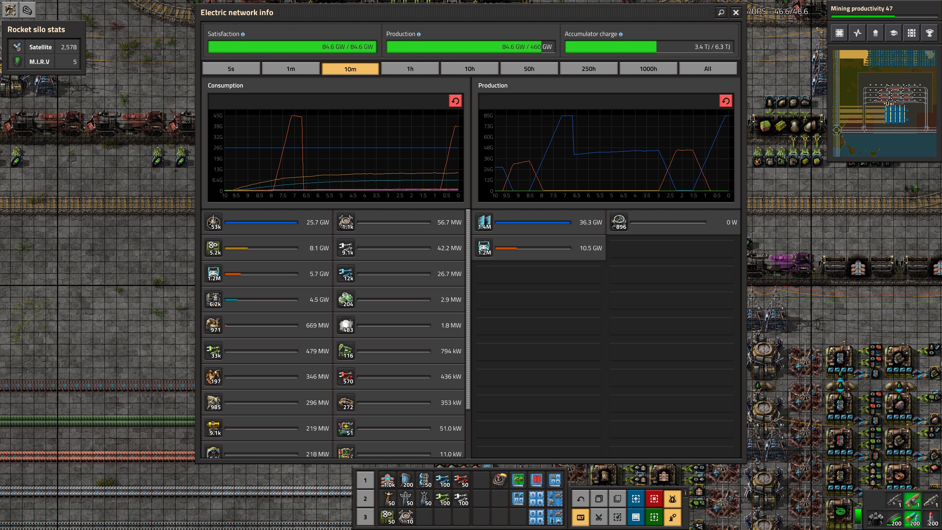This screenshot has height=530, width=942.
Task: Toggle the ALT mode shortcut button
Action: click(x=581, y=517)
